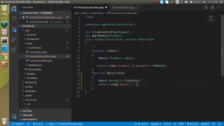
Task: Open the battery indicator in top bar
Action: click(x=195, y=2)
